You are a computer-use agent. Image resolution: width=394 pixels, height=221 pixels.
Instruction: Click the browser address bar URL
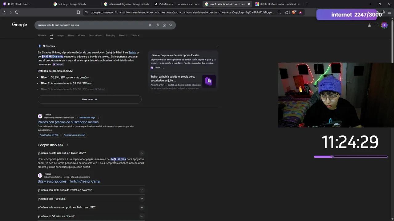click(x=182, y=12)
